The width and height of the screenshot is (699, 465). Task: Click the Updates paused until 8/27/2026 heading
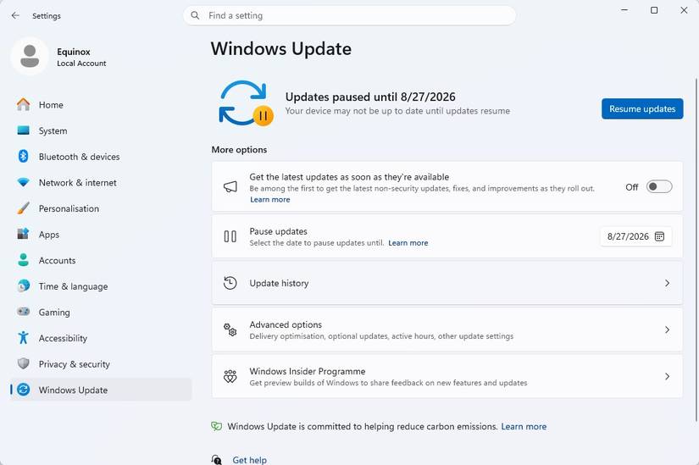(x=370, y=97)
